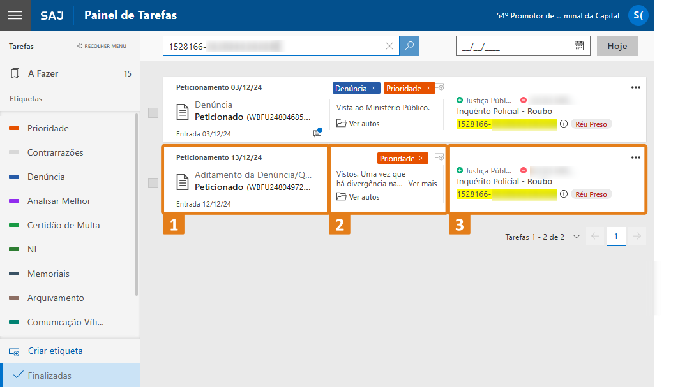Expand the Tarefas pagination dropdown
The height and width of the screenshot is (387, 687).
pyautogui.click(x=577, y=236)
